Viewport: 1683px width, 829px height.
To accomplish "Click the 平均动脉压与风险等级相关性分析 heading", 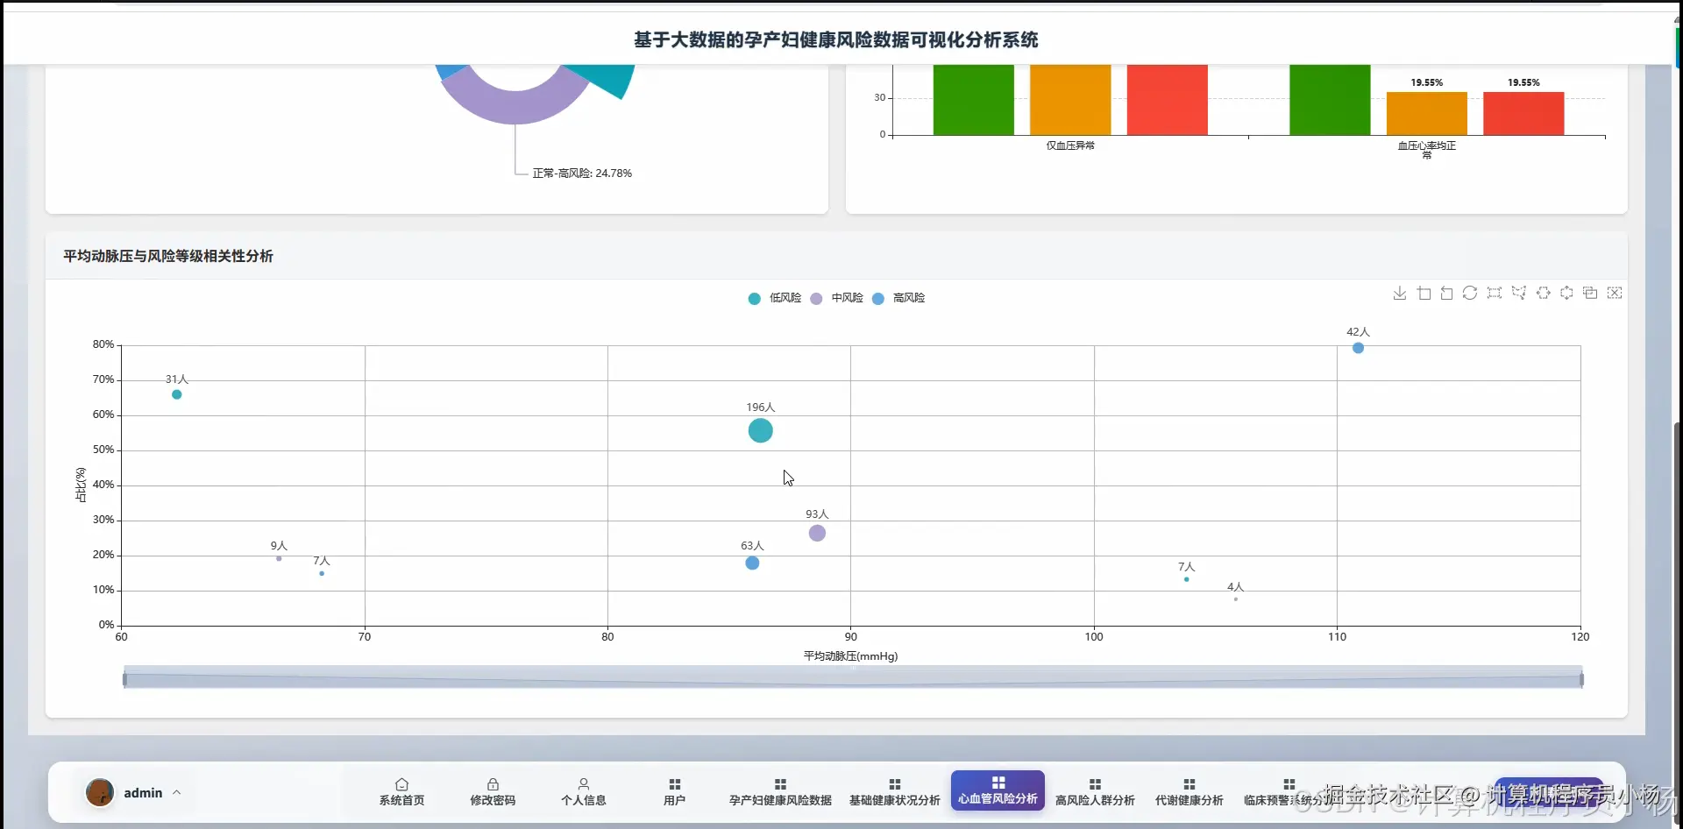I will click(x=168, y=256).
